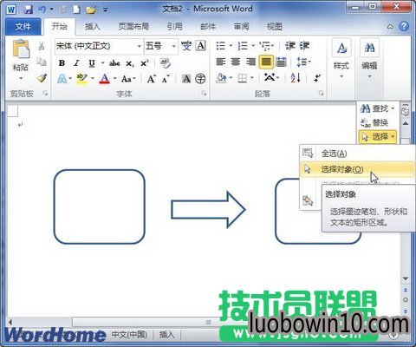The width and height of the screenshot is (416, 347).
Task: Click the vertical scrollbar down arrow
Action: click(x=406, y=278)
